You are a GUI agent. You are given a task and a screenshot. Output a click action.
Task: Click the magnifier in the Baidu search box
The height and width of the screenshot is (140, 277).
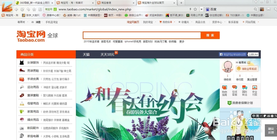pos(255,9)
